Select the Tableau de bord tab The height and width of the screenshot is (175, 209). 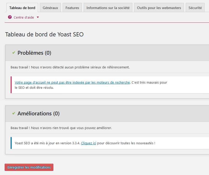pyautogui.click(x=22, y=8)
